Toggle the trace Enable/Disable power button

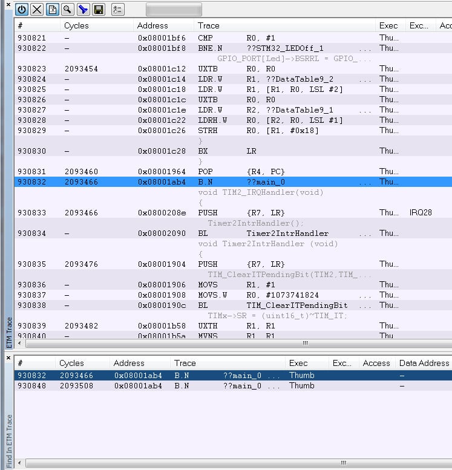coord(22,10)
